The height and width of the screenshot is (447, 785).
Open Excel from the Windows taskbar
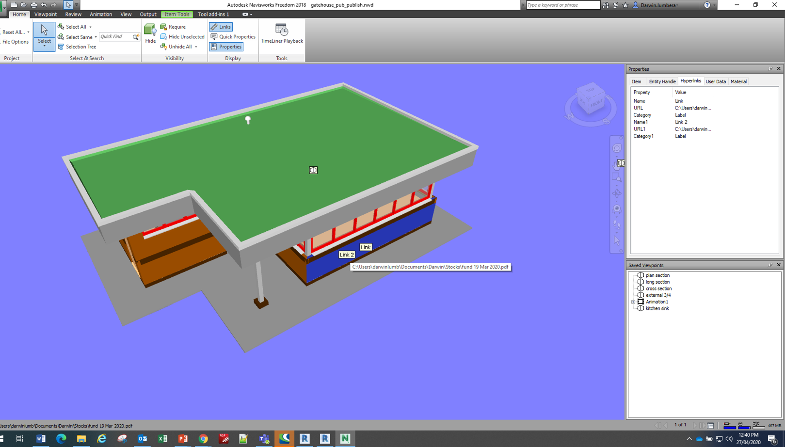(162, 439)
